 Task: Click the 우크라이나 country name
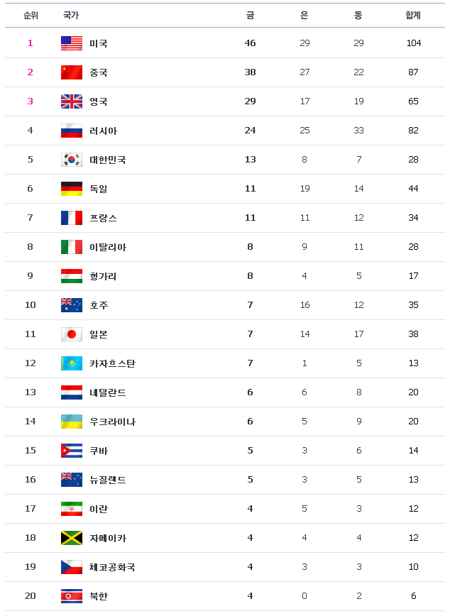click(112, 422)
